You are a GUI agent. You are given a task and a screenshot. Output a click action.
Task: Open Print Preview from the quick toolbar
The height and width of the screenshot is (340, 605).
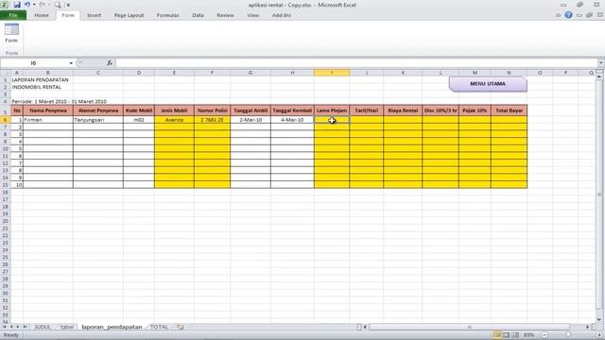58,5
